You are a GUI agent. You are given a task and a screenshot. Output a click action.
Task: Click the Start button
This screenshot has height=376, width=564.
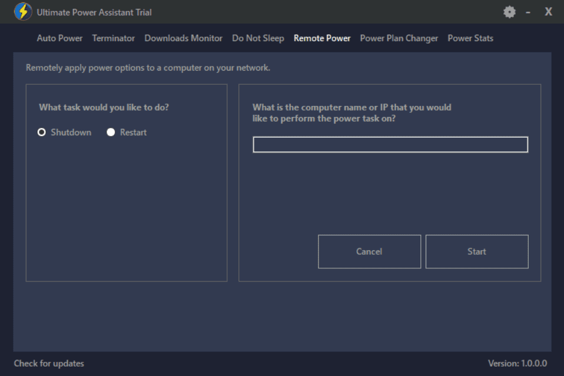[477, 252]
